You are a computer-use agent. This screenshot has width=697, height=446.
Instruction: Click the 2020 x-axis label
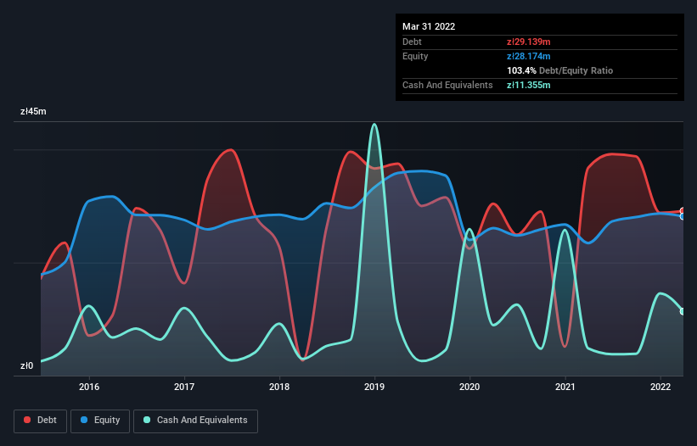click(x=469, y=387)
